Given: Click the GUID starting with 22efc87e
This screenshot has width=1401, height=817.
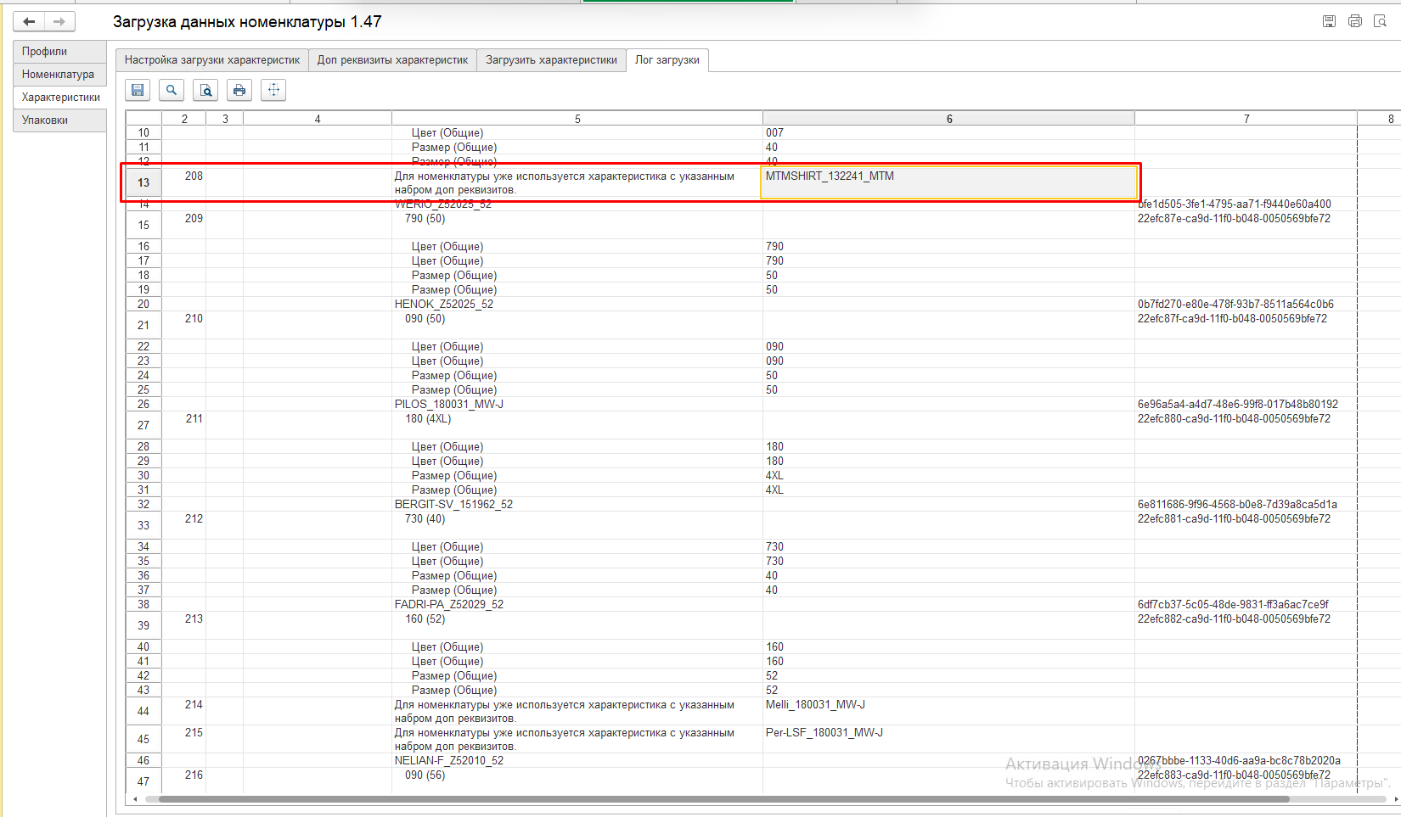Looking at the screenshot, I should click(1234, 219).
